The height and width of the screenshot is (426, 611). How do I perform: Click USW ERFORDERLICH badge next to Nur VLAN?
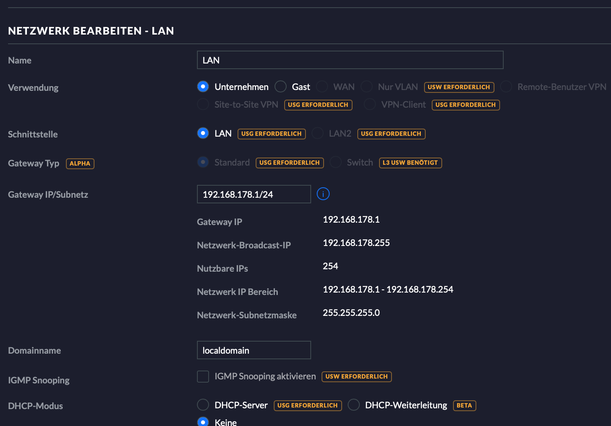[x=459, y=87]
